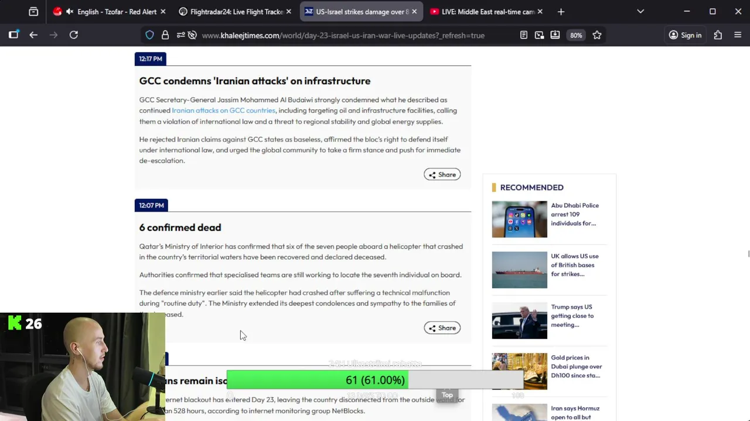This screenshot has height=421, width=750.
Task: Mute the Tzofar Red Alert tab audio
Action: point(70,12)
